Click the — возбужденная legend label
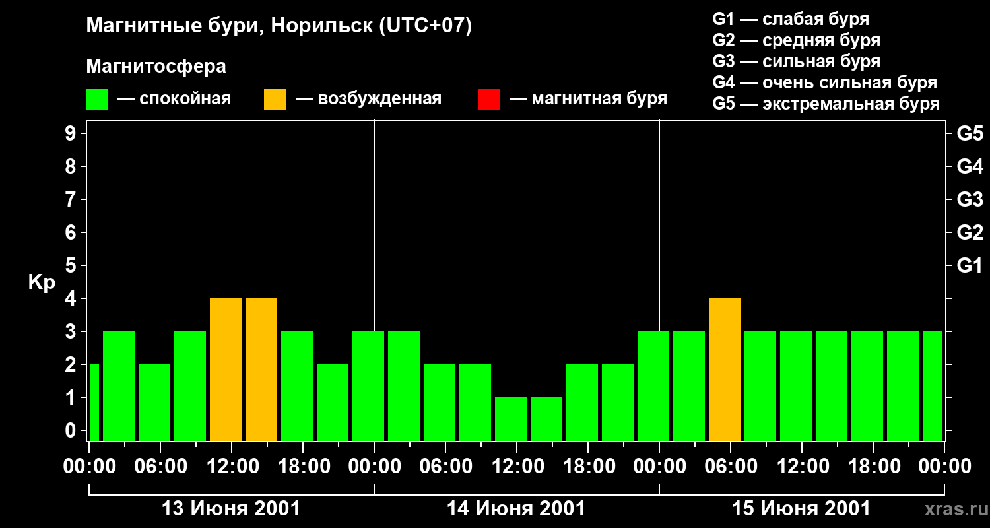 [368, 99]
